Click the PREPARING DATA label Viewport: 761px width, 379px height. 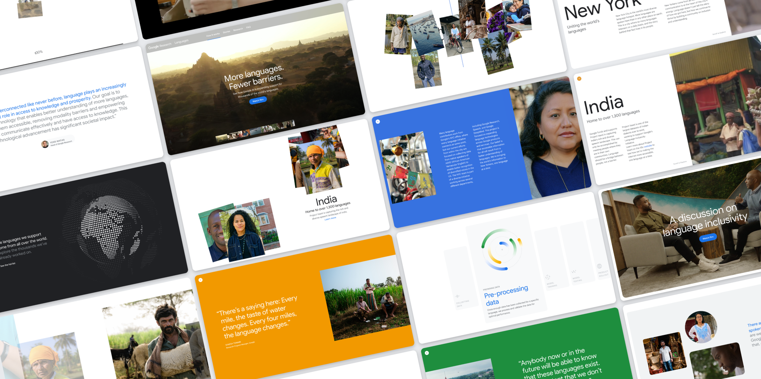(x=491, y=288)
